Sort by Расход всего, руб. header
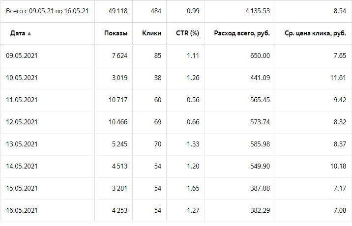The height and width of the screenshot is (226, 352). 242,33
